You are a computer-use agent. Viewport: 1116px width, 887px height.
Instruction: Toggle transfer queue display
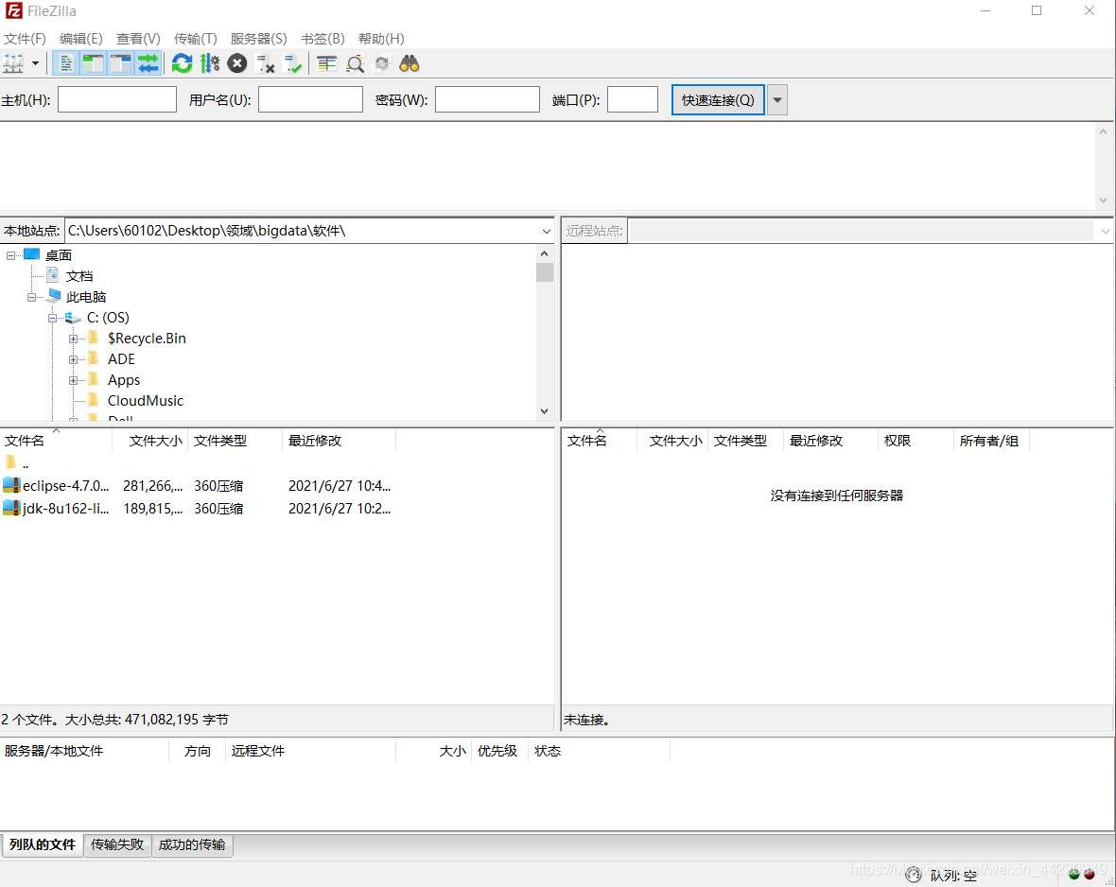click(x=148, y=64)
